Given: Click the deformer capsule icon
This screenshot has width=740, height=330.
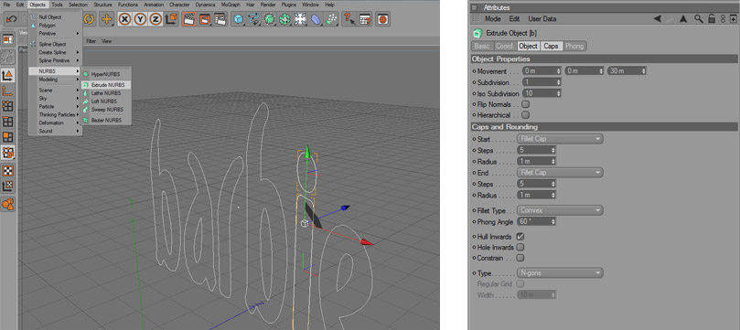Looking at the screenshot, I should 316,19.
